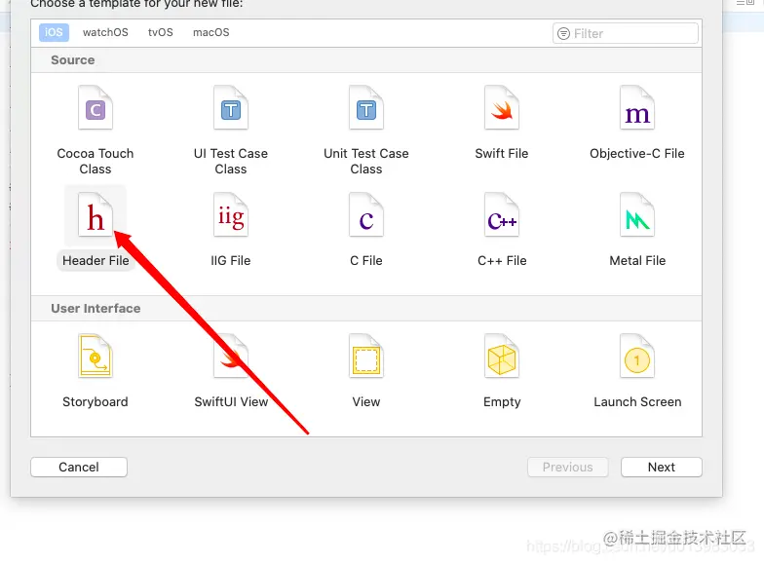Pick the IIG File icon
The width and height of the screenshot is (764, 564).
point(231,214)
